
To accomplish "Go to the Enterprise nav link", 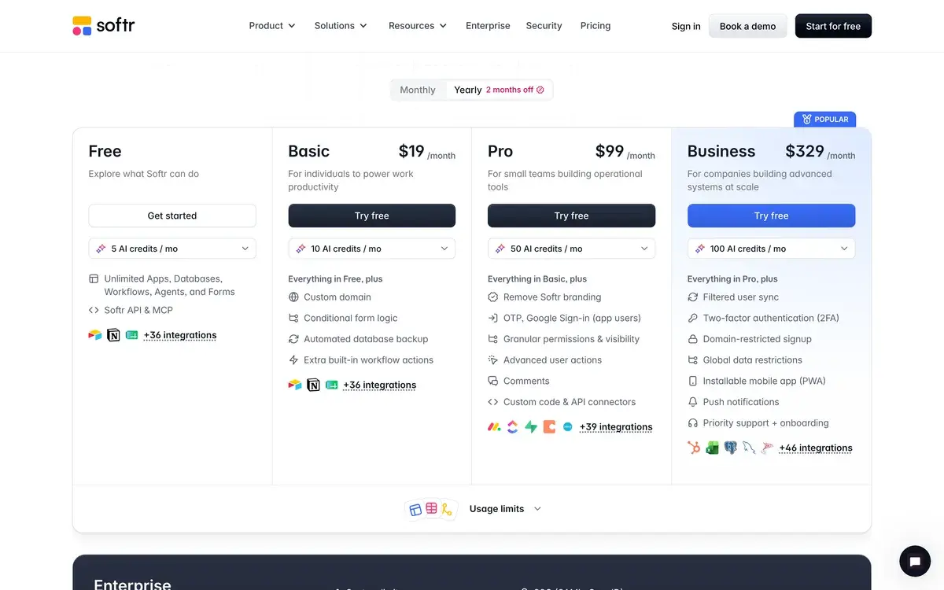I will (x=488, y=26).
